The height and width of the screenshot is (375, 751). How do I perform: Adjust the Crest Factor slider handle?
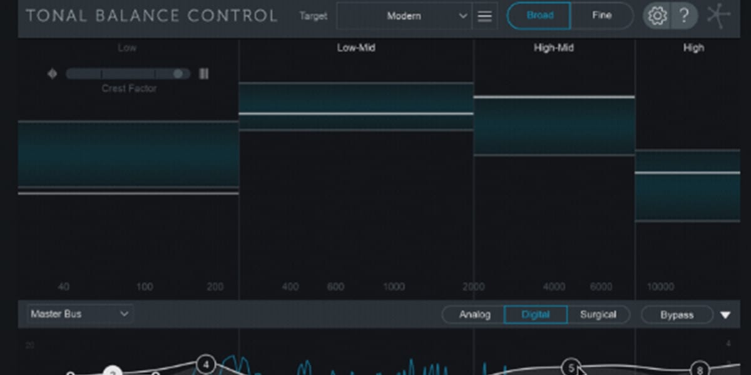(x=178, y=74)
